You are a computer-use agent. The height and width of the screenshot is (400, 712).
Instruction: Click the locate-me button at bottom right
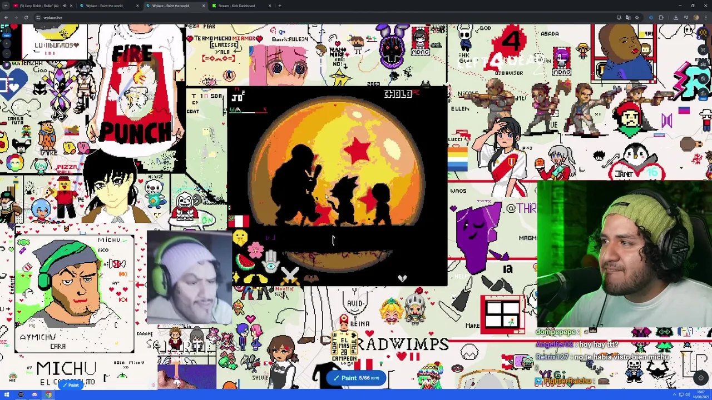701,378
